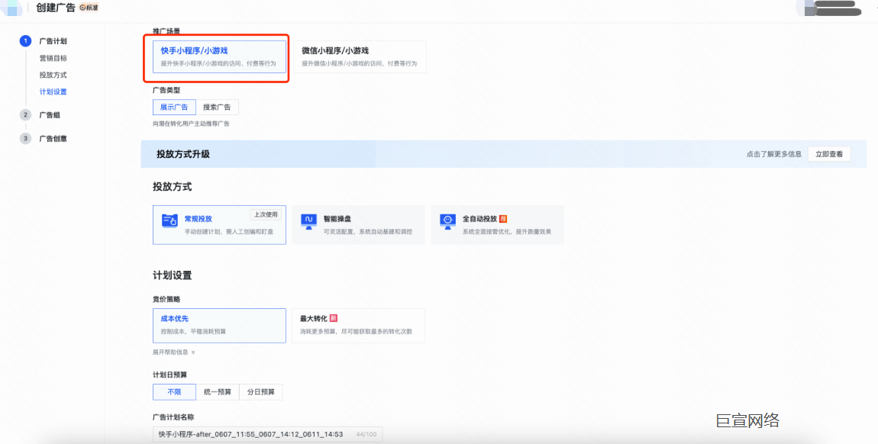Select the 全自动投放 auto delivery icon

pos(448,219)
